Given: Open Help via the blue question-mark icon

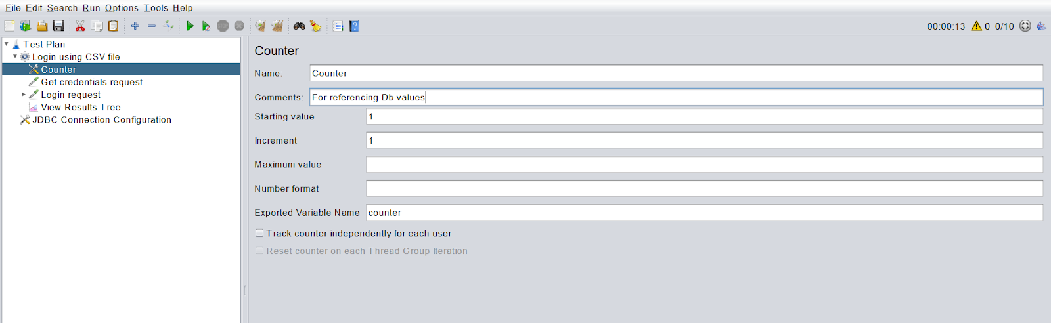Looking at the screenshot, I should pyautogui.click(x=354, y=26).
